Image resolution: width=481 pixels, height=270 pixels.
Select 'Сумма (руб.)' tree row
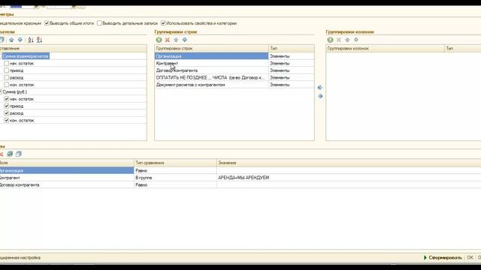pyautogui.click(x=15, y=91)
